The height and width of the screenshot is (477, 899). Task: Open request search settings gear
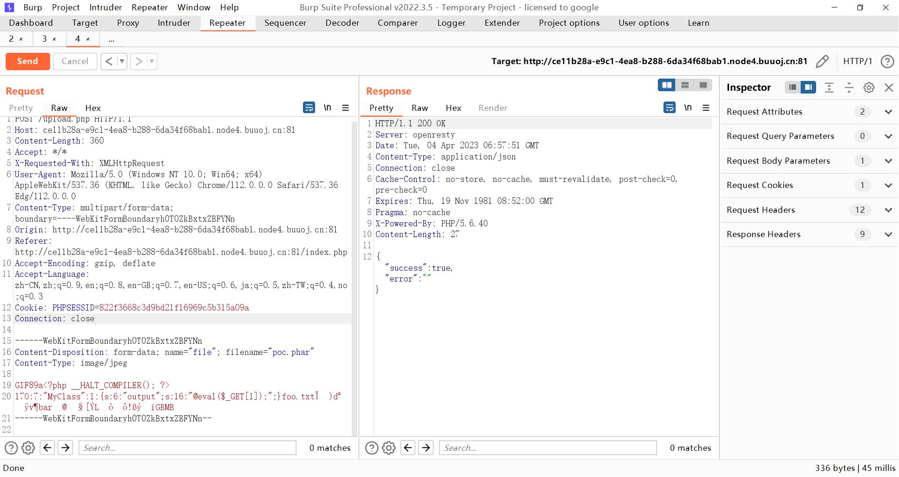pos(28,448)
